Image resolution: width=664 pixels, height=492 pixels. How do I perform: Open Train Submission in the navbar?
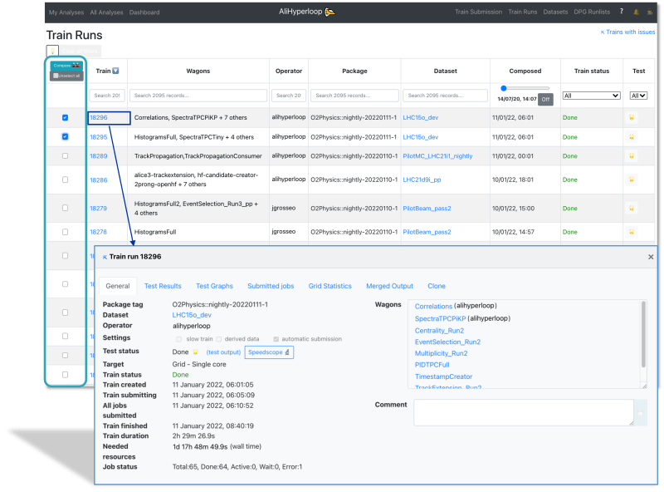(x=478, y=12)
